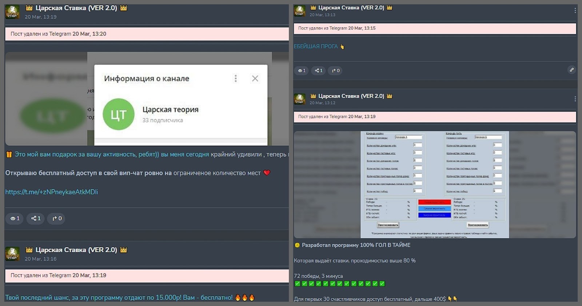Open the three-dot menu in channel info popup
Screen dimensions: 582x306
[236, 78]
